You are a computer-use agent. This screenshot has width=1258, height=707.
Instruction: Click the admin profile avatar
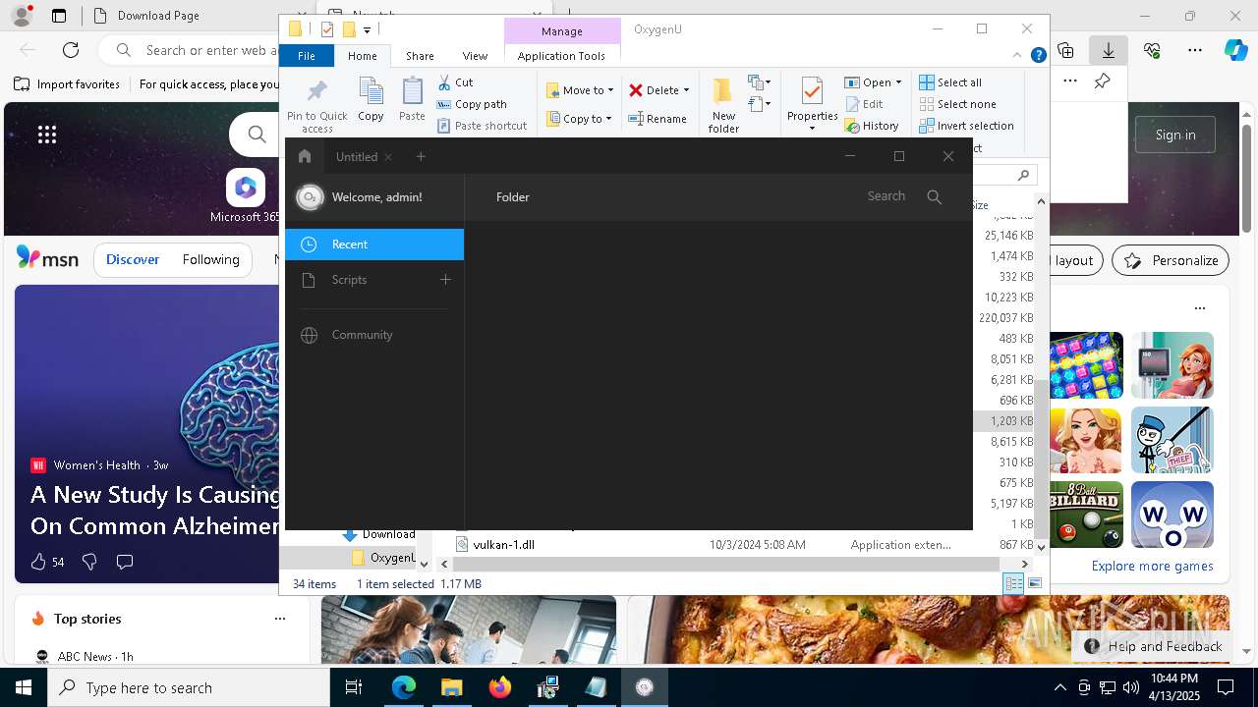310,197
